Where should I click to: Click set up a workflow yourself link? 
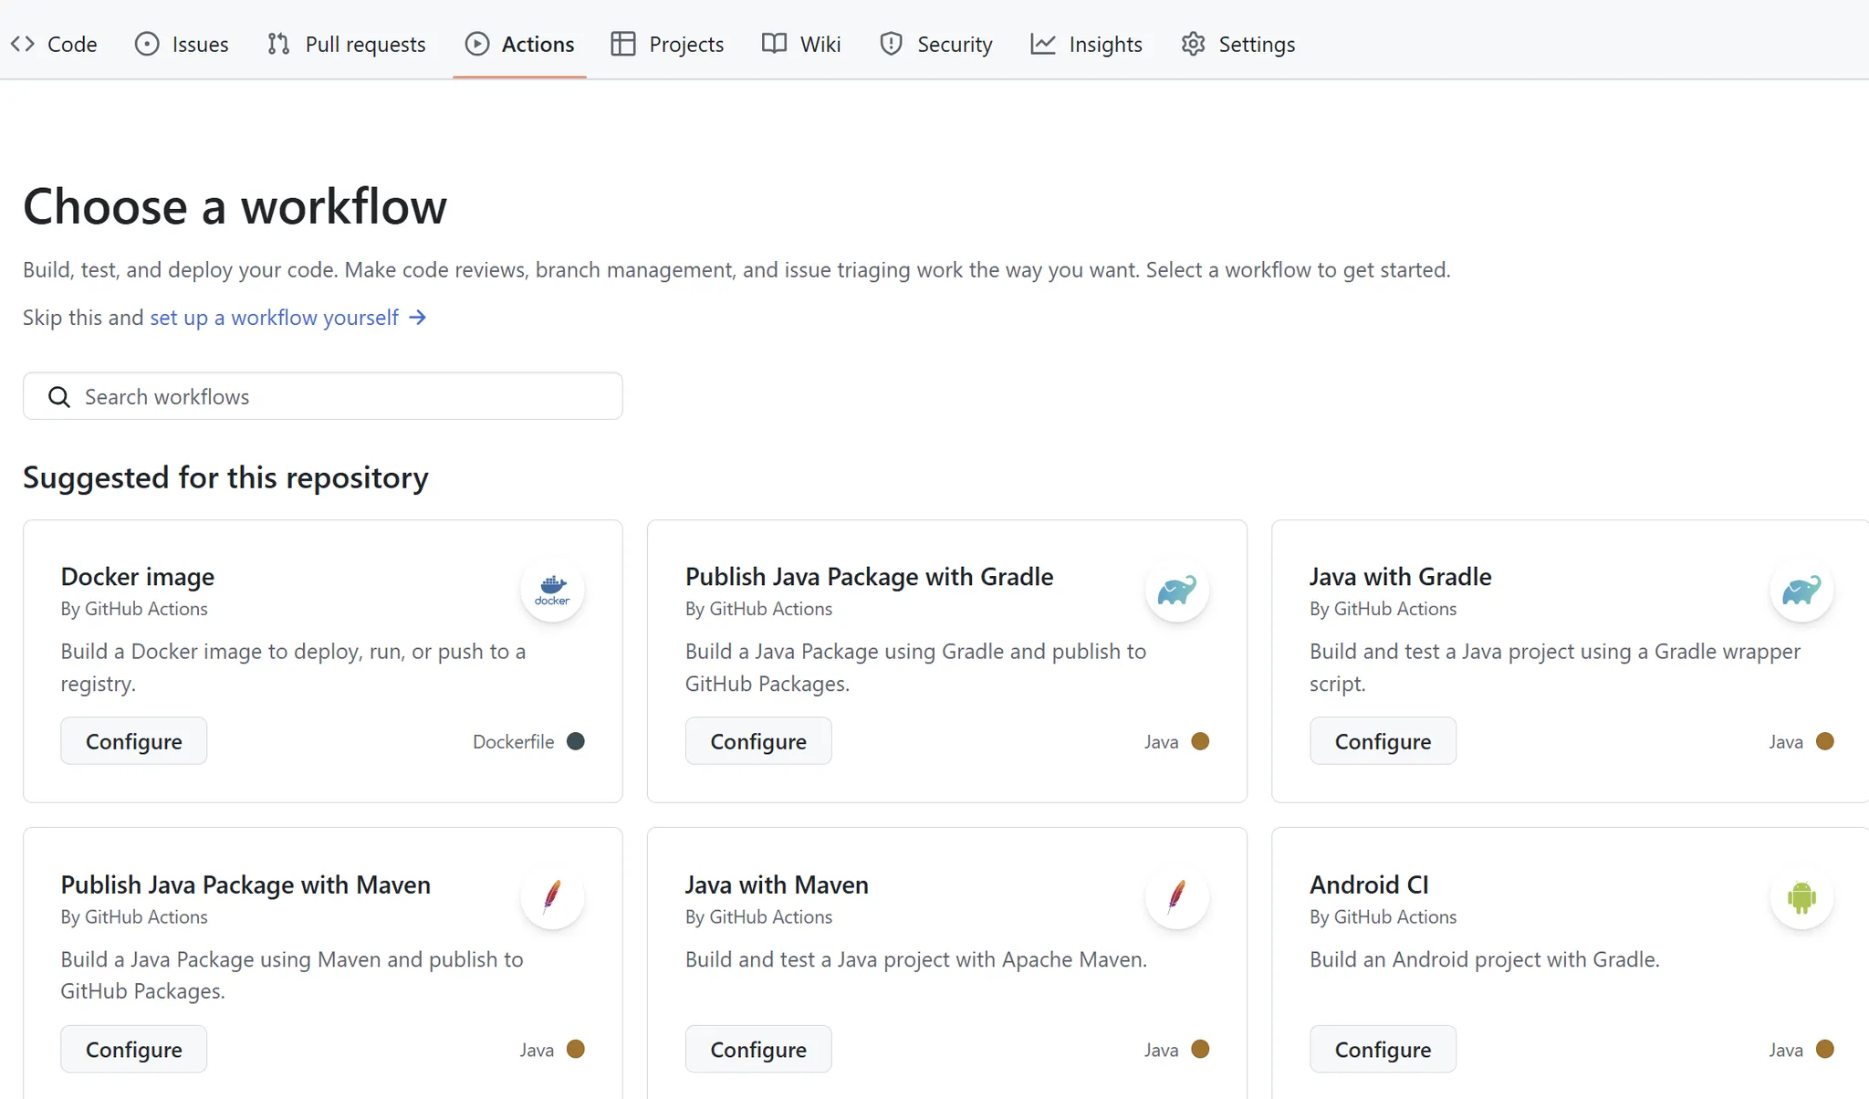click(x=274, y=318)
